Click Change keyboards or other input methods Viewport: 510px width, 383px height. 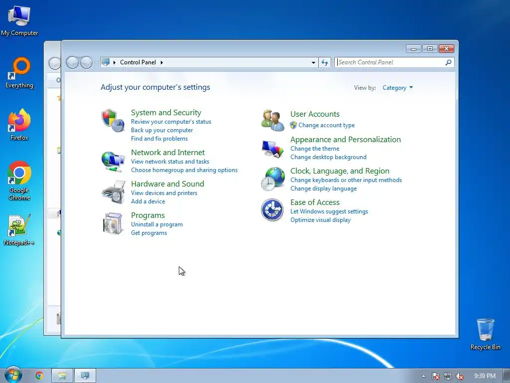click(x=346, y=180)
